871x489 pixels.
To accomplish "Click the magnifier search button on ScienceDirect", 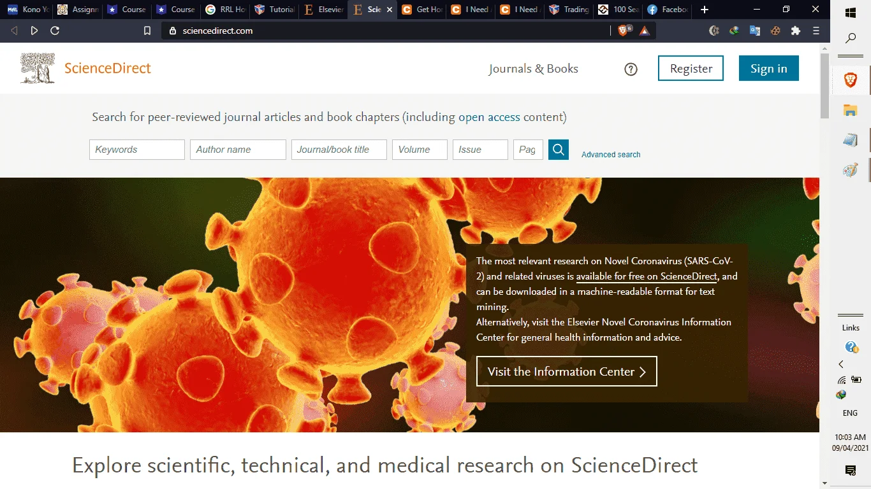I will [x=559, y=150].
